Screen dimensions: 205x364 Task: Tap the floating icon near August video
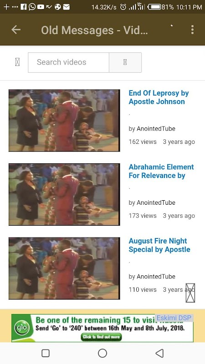coord(190,293)
